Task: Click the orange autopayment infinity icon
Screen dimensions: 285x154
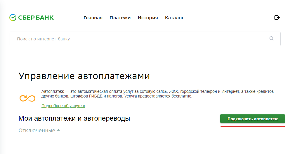Action: tap(27, 98)
